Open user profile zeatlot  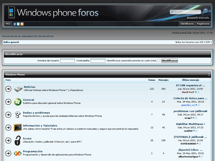188,131
